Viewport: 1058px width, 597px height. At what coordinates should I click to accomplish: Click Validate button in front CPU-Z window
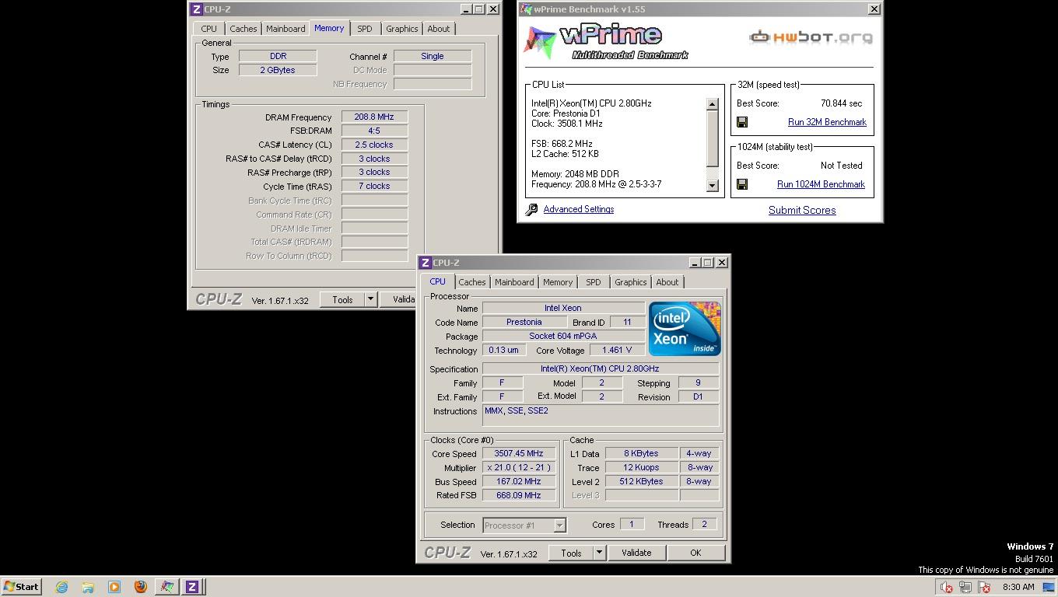pyautogui.click(x=636, y=553)
